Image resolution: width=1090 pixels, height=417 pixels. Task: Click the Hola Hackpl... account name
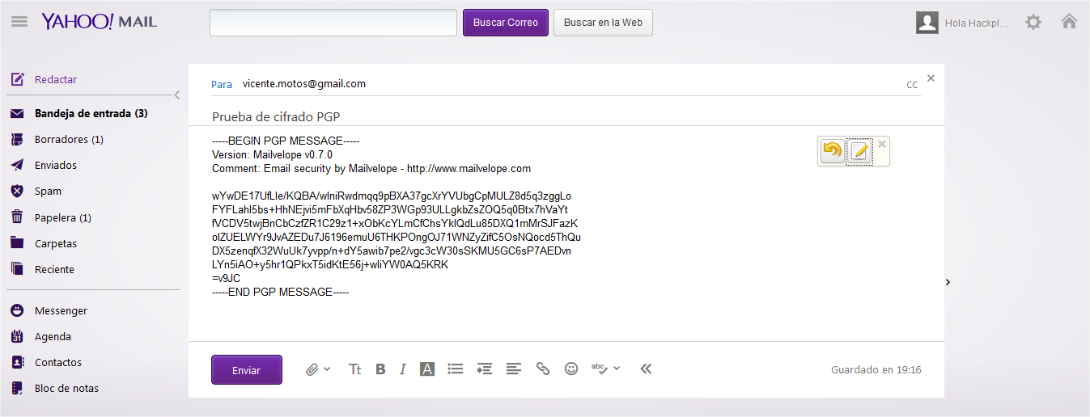[977, 23]
